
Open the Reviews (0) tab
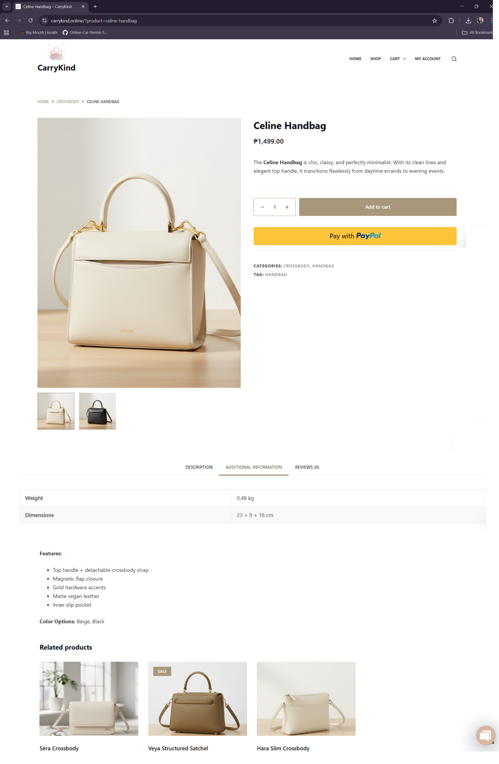click(307, 467)
